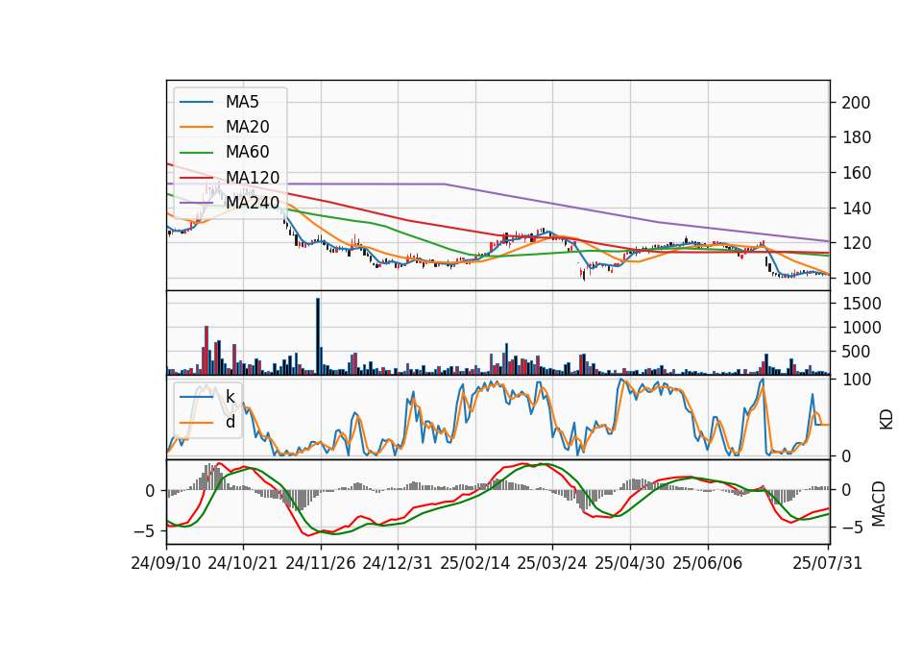Click the 180 price axis label
Viewport: 922px width, 663px height.
pyautogui.click(x=856, y=137)
